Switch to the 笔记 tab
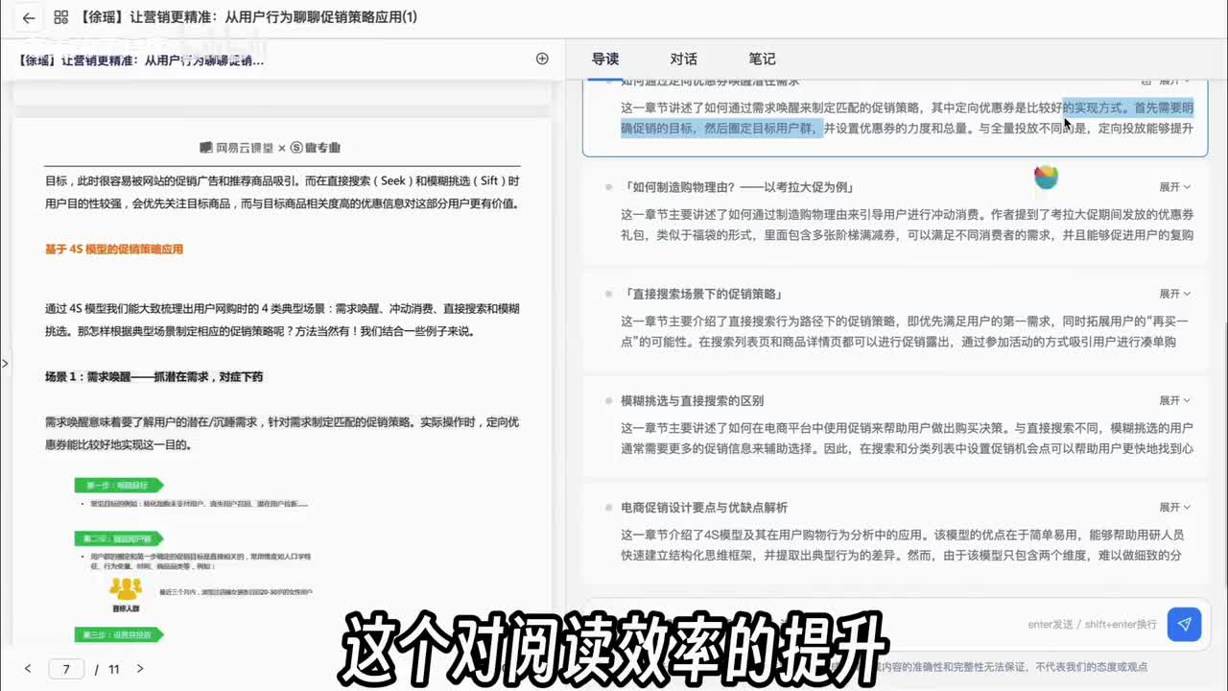Screen dimensions: 1228x691 point(762,60)
